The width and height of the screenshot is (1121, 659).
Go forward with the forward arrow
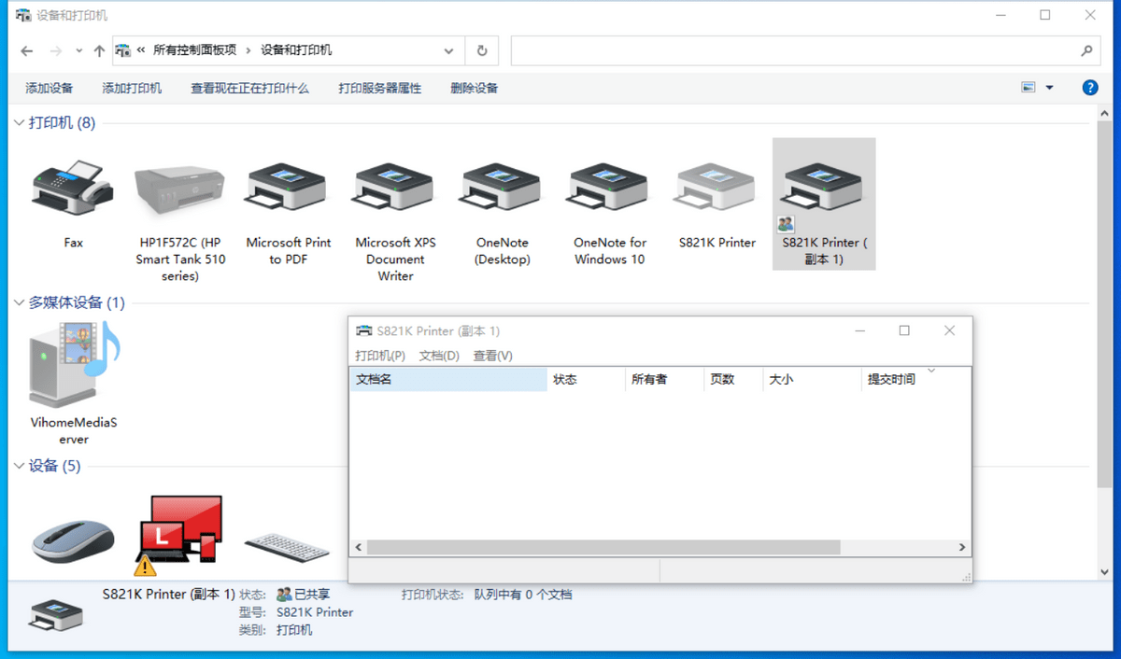pyautogui.click(x=55, y=50)
